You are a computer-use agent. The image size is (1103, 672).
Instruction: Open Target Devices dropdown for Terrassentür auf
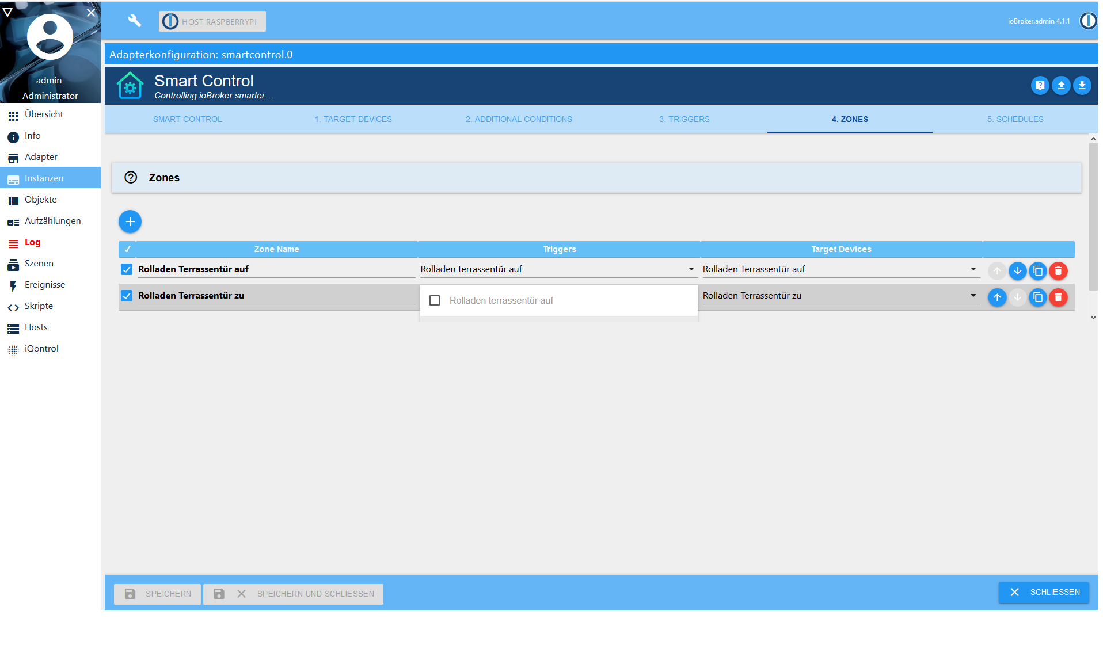click(840, 269)
